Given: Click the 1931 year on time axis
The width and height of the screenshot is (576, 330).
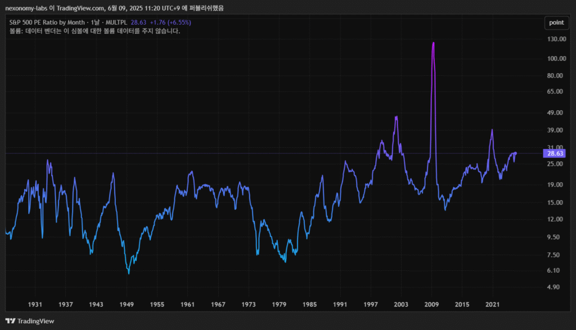Looking at the screenshot, I should [35, 304].
